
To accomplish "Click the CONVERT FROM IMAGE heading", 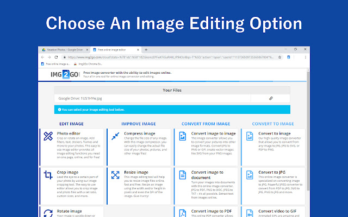I will click(x=206, y=124).
